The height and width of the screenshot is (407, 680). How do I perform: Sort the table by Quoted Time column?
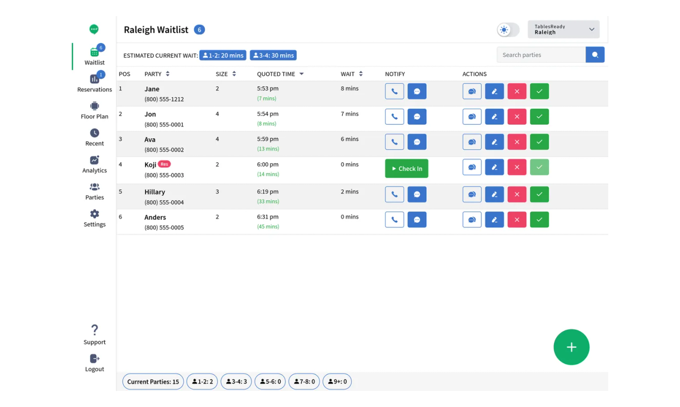(281, 74)
